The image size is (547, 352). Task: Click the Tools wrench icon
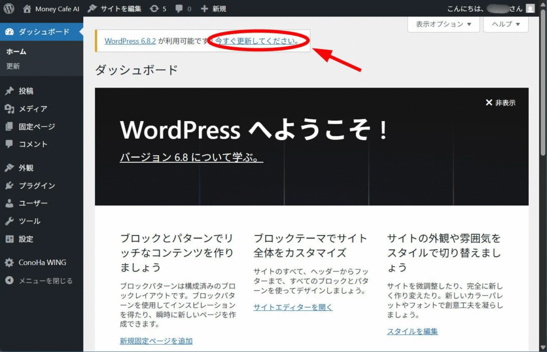point(10,221)
